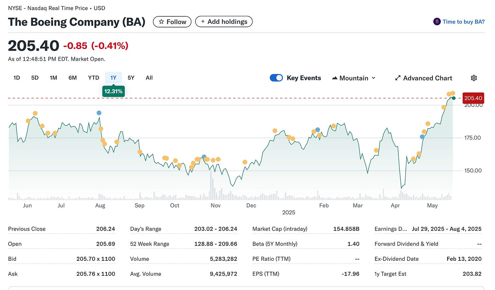The height and width of the screenshot is (290, 495).
Task: Click the Beta (5Y Monthly) value 1.40
Action: click(354, 244)
